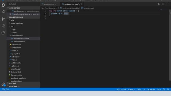Click the environment symbol breadcrumb
Image resolution: width=171 pixels, height=96 pixels.
[88, 8]
